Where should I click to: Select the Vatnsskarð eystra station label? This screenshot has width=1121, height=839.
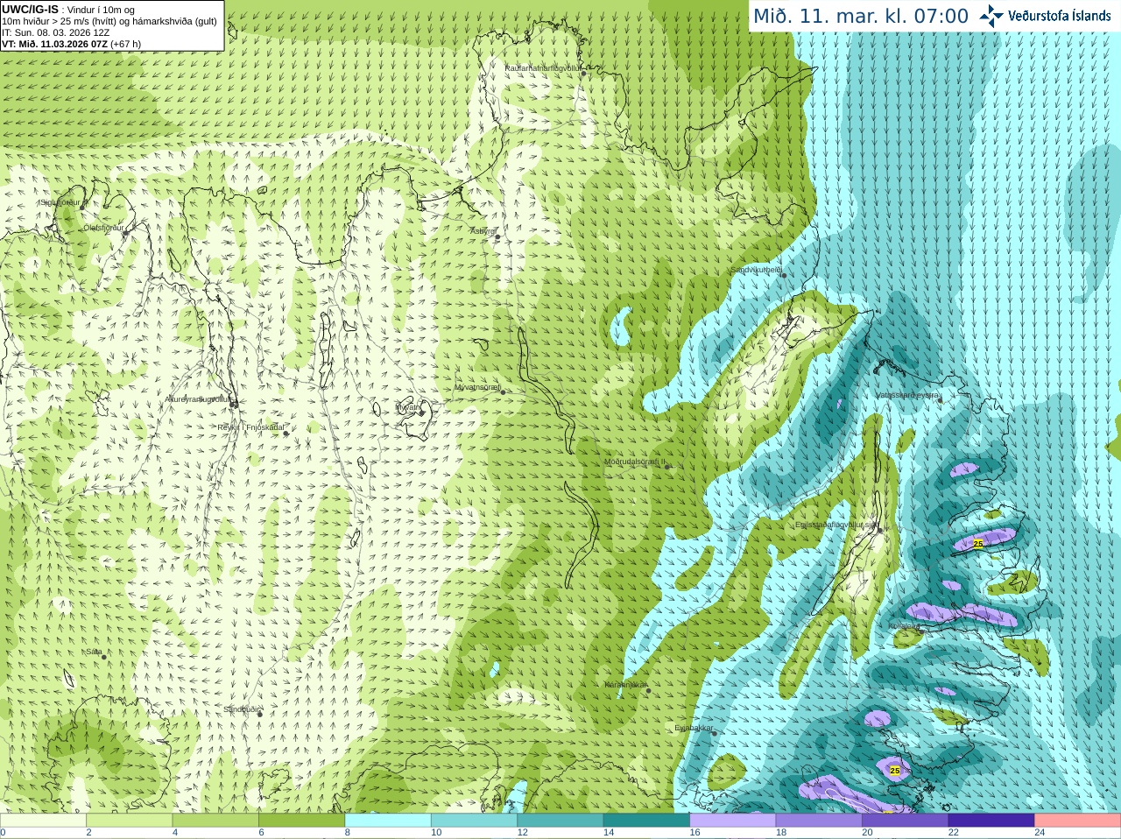[x=907, y=396]
